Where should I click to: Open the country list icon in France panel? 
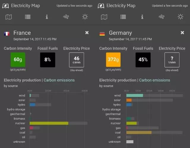(x=28, y=17)
